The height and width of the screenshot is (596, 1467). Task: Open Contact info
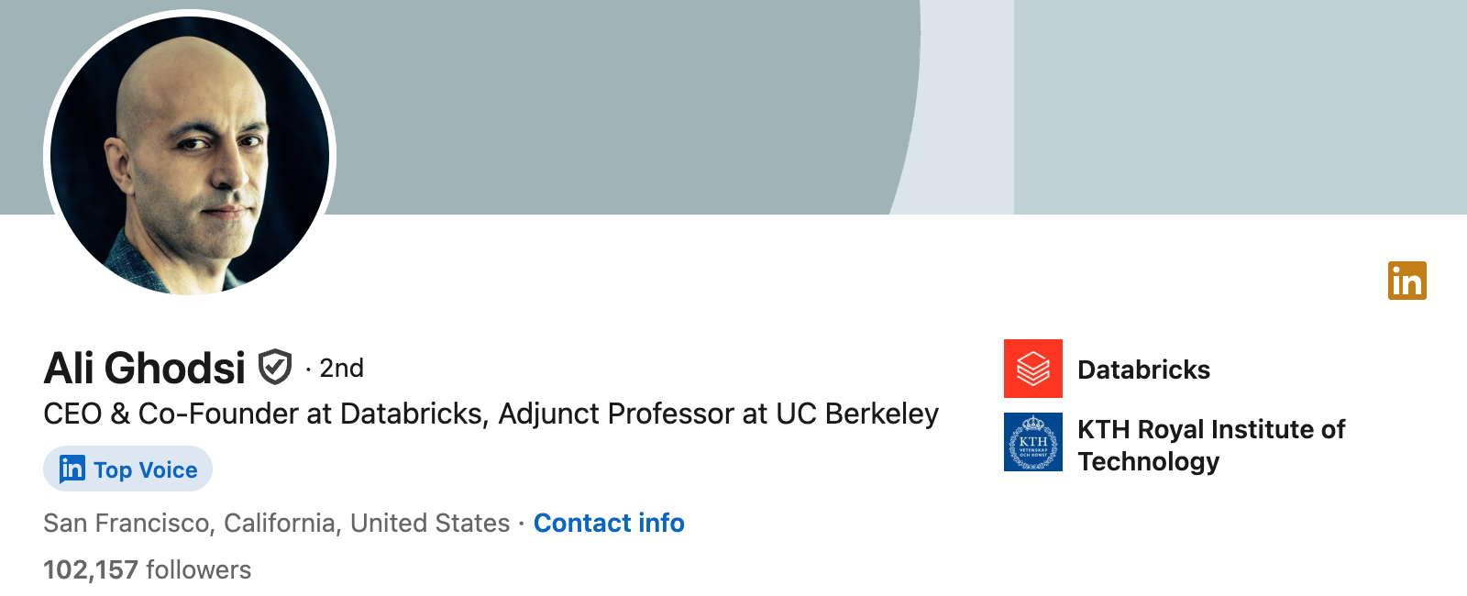coord(609,524)
